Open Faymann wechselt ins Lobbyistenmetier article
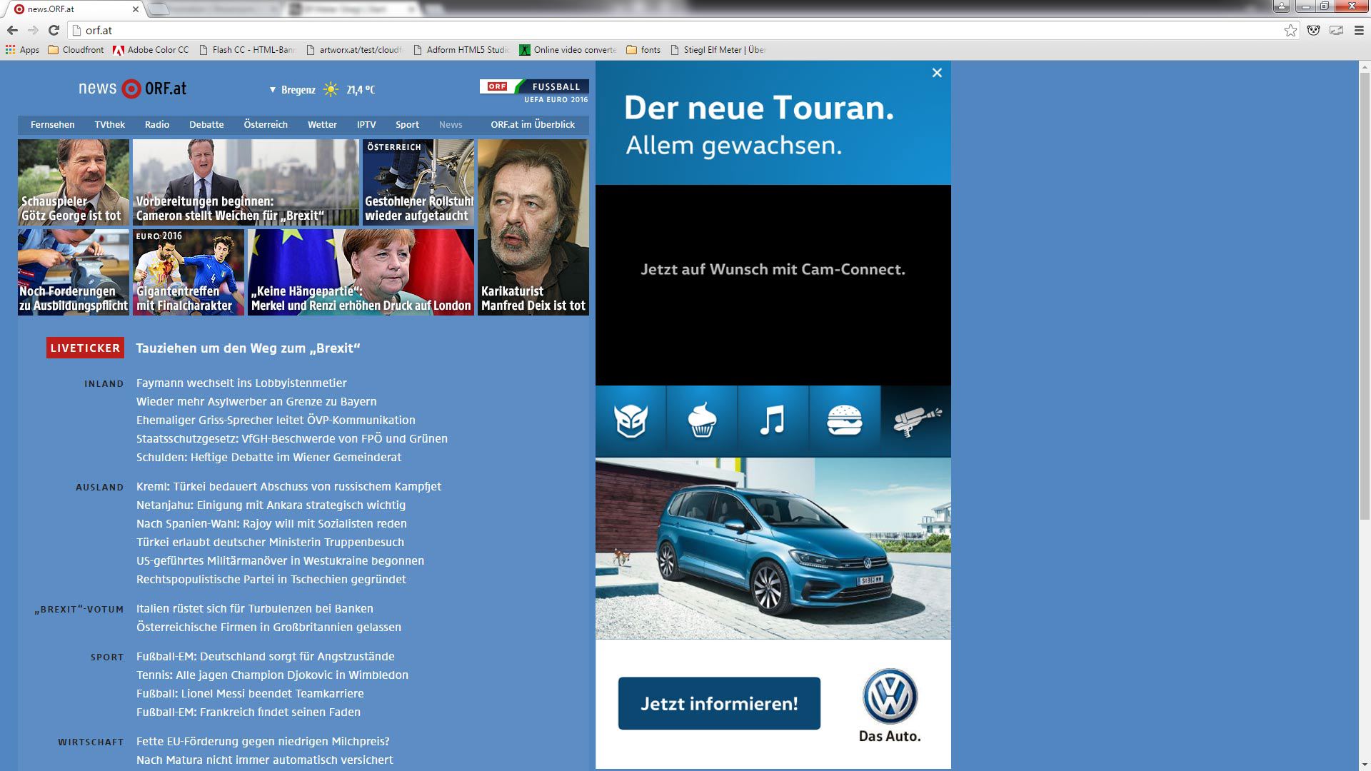 point(241,383)
